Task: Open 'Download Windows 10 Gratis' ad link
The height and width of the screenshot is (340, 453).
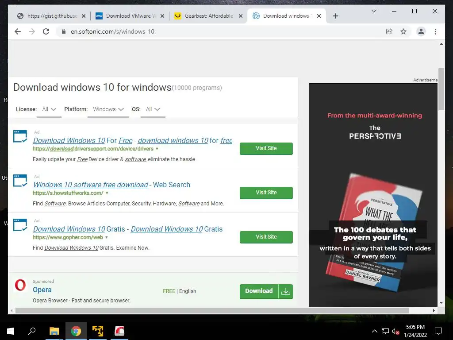Action: 128,229
